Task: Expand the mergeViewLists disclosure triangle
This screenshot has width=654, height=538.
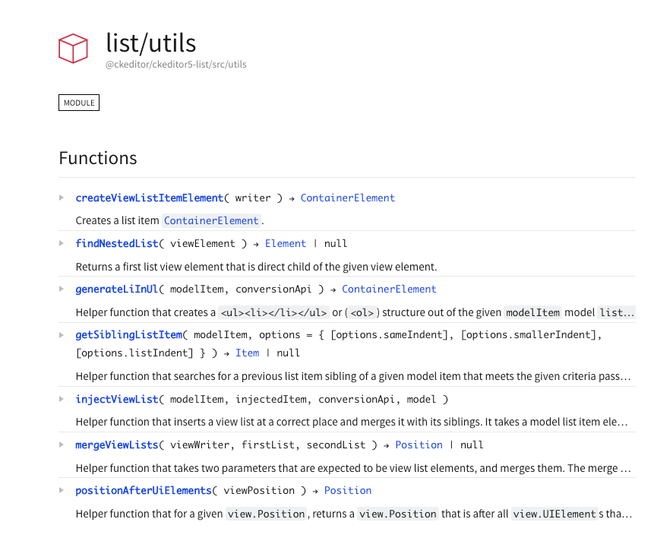Action: pos(62,444)
